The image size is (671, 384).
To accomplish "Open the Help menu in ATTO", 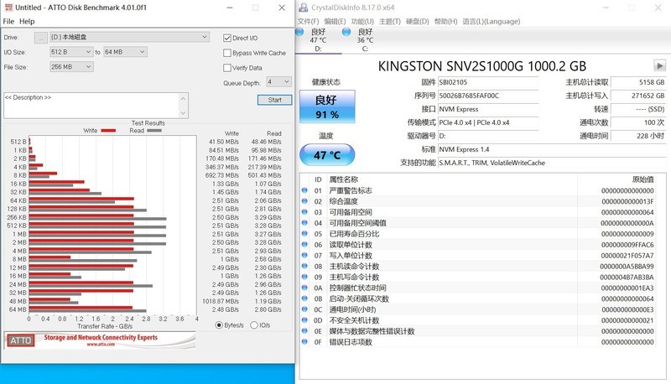I will [27, 22].
